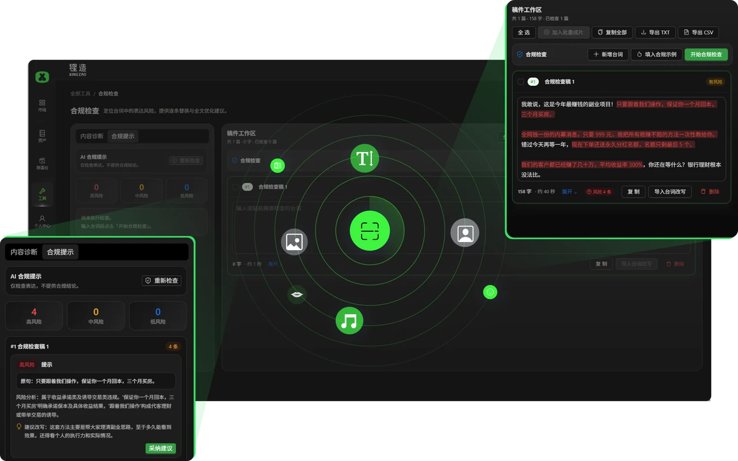Tick the dimmed 合规检查稿 1 checkbox in the background
738x461 pixels.
(235, 187)
